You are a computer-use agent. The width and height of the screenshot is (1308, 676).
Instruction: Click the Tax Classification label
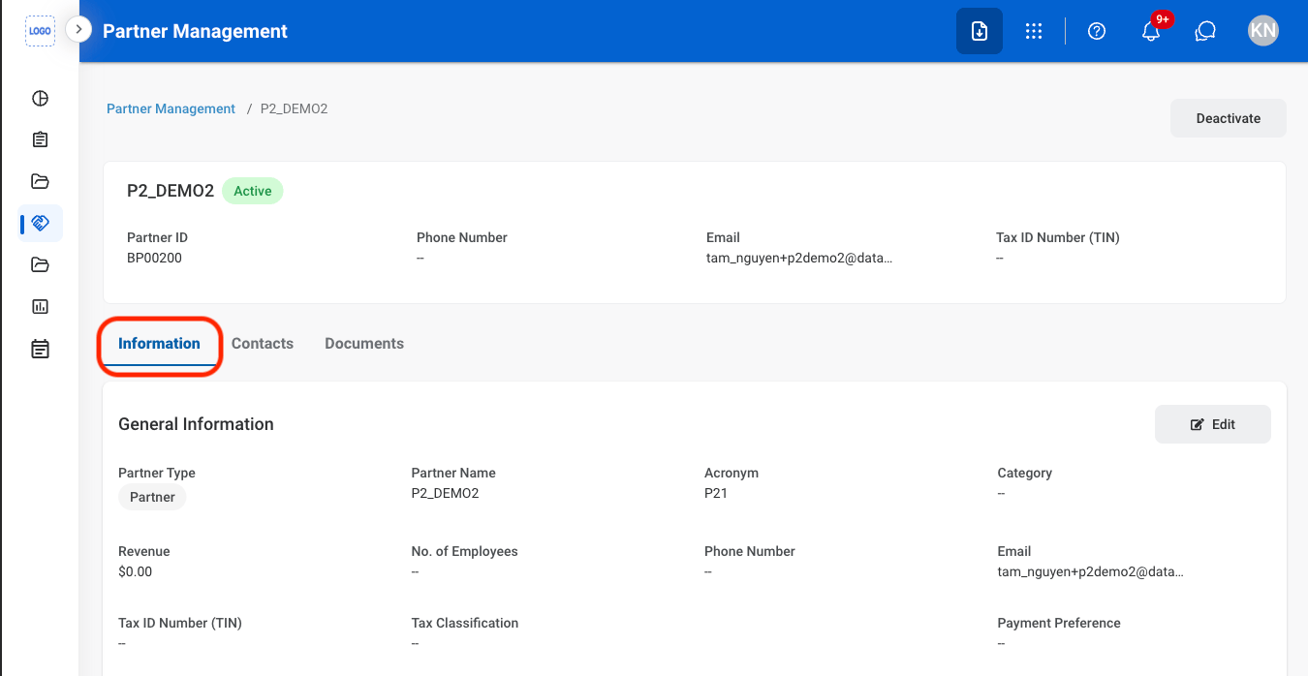tap(465, 623)
